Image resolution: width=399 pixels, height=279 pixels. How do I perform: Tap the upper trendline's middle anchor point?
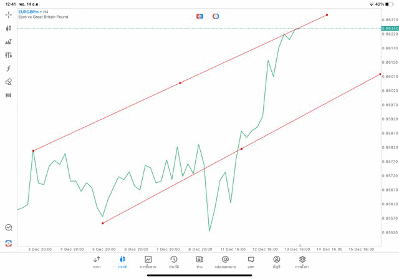coord(180,83)
